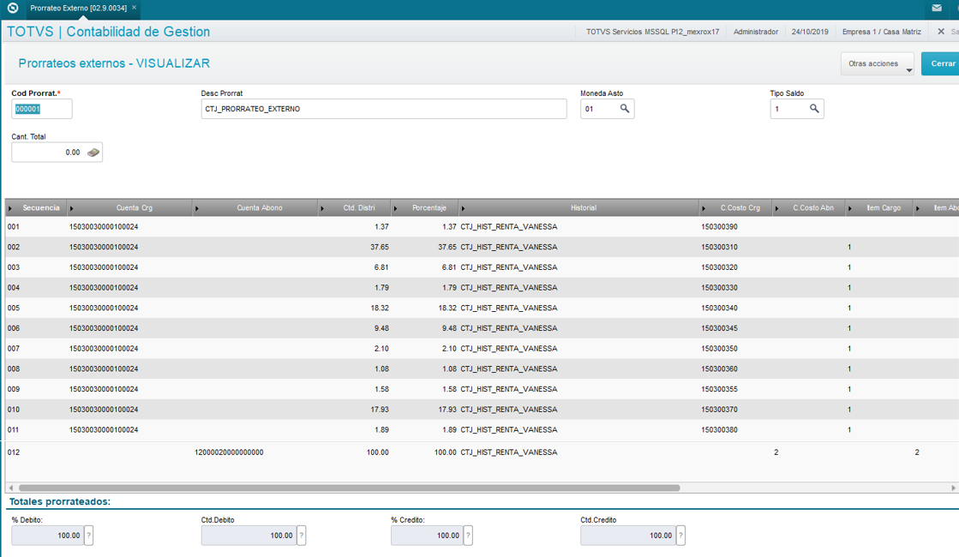Click the Tipo Saldo input field

click(796, 109)
